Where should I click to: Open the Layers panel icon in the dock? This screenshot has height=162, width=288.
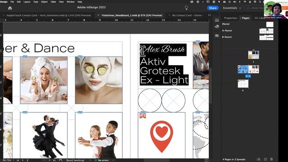click(217, 20)
